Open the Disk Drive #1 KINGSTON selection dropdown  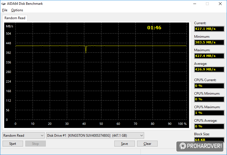(95, 136)
